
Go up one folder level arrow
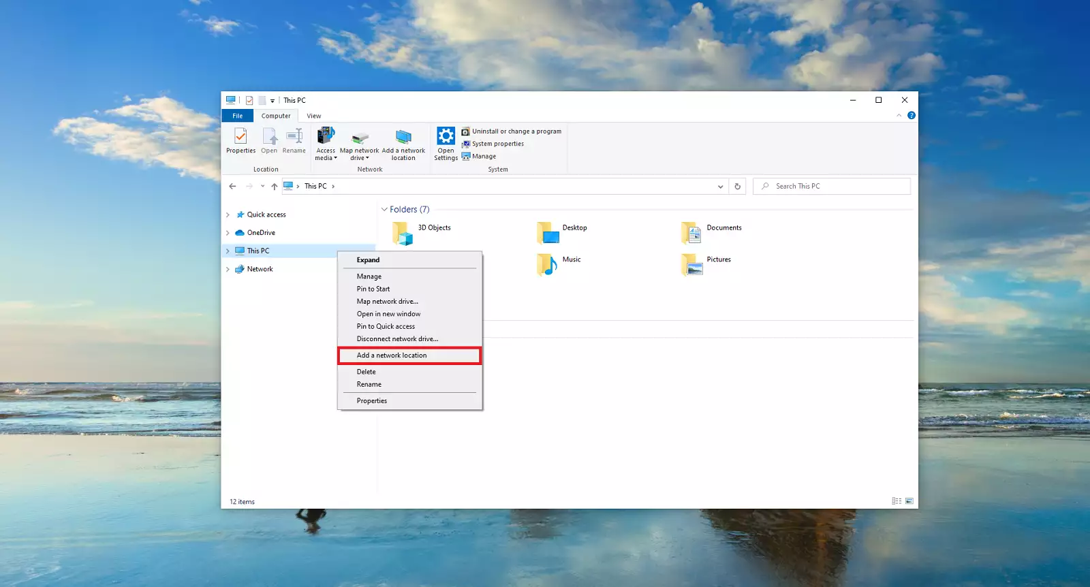274,186
